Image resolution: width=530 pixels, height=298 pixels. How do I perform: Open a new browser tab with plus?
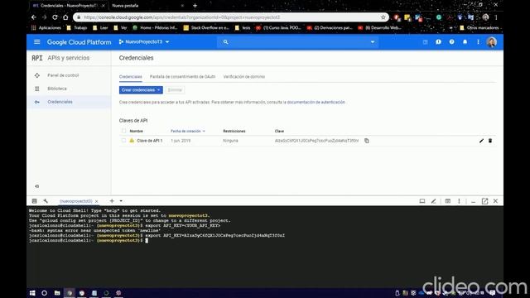[x=195, y=6]
